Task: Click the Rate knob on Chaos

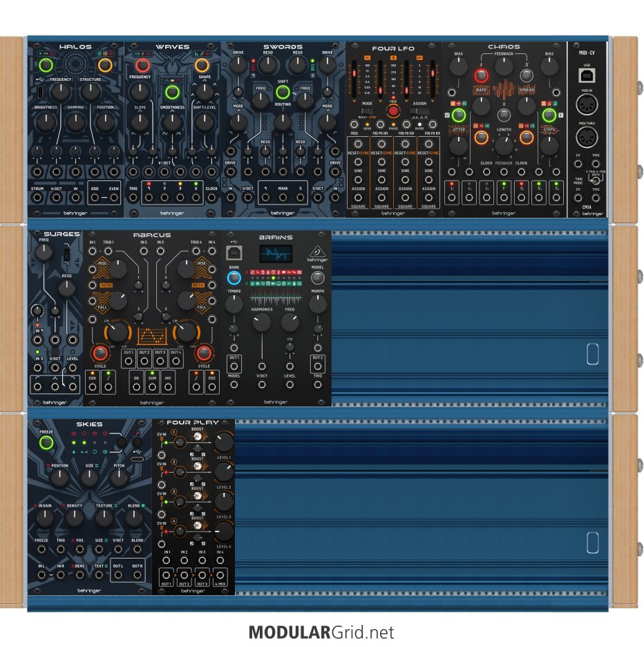Action: coord(481,106)
